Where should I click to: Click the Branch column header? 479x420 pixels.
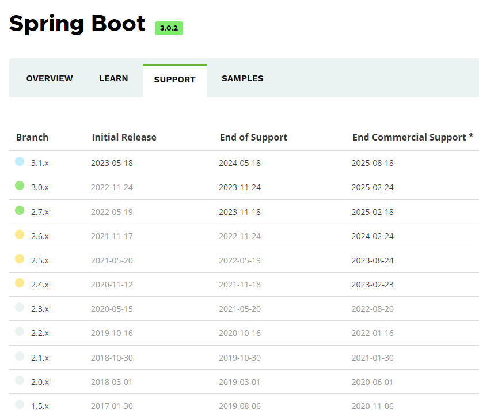point(32,137)
